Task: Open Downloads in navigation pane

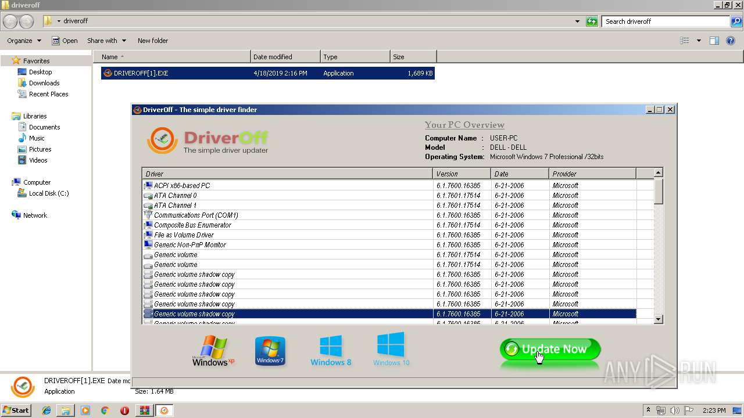Action: [x=44, y=83]
